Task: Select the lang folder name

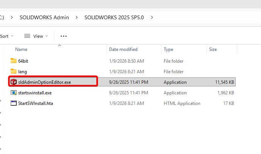Action: coord(22,72)
